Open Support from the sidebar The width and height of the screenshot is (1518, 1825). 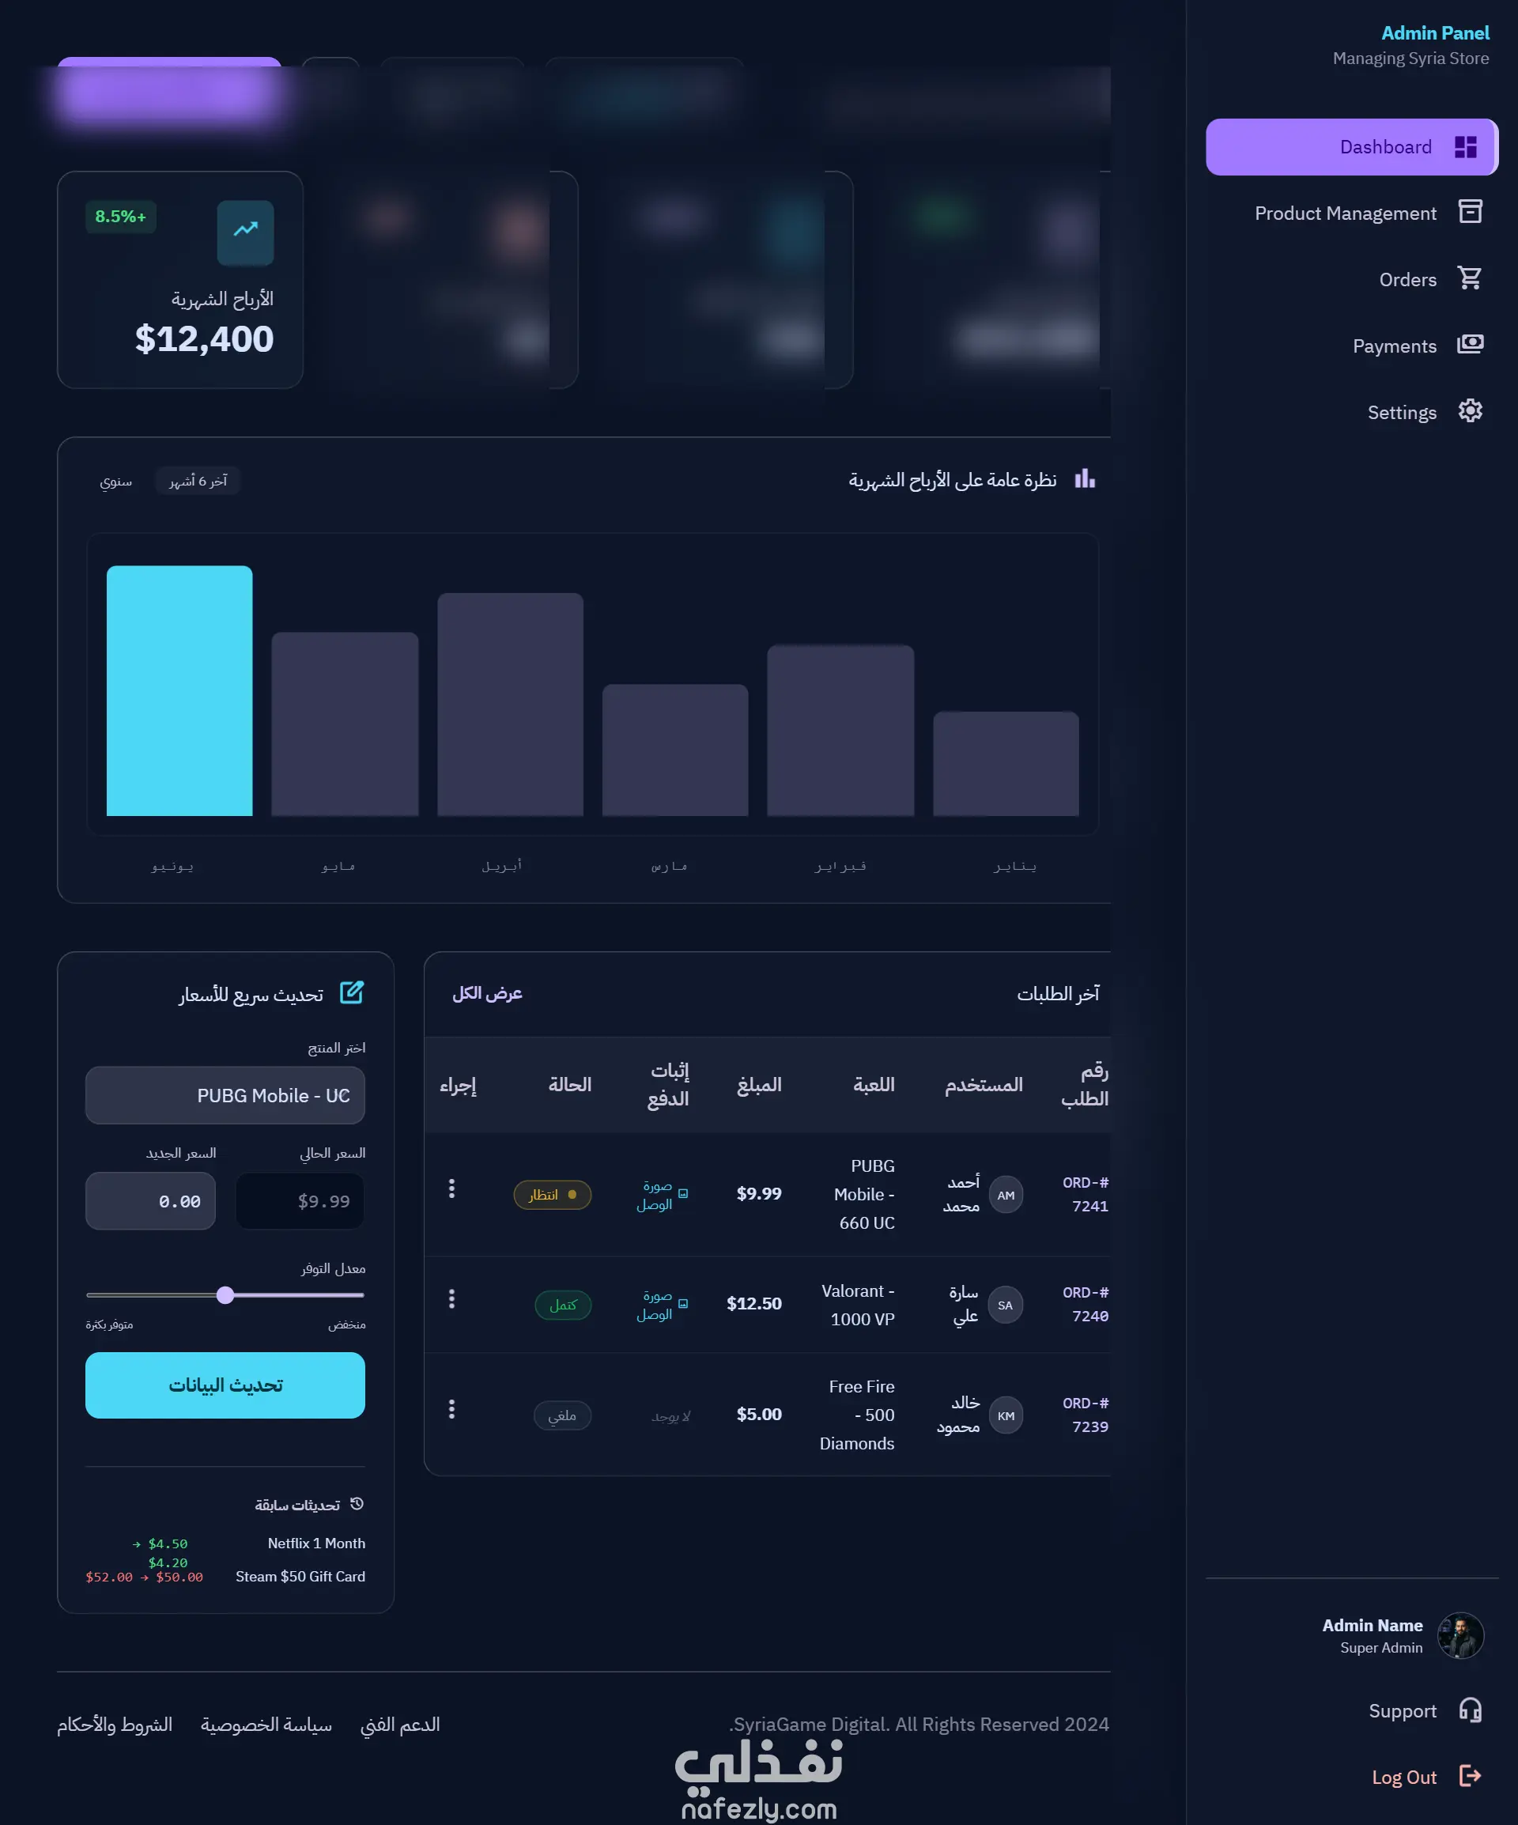(1351, 1710)
